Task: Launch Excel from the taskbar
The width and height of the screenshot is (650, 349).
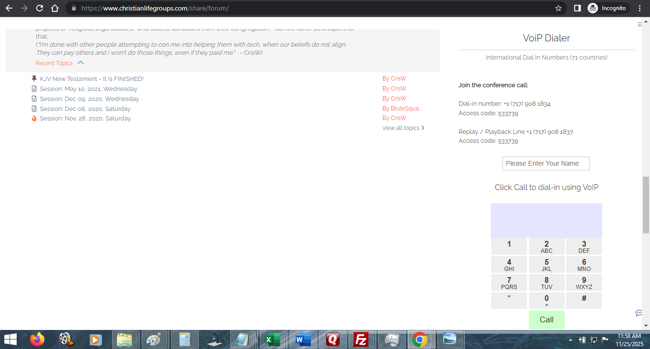Action: coord(273,339)
